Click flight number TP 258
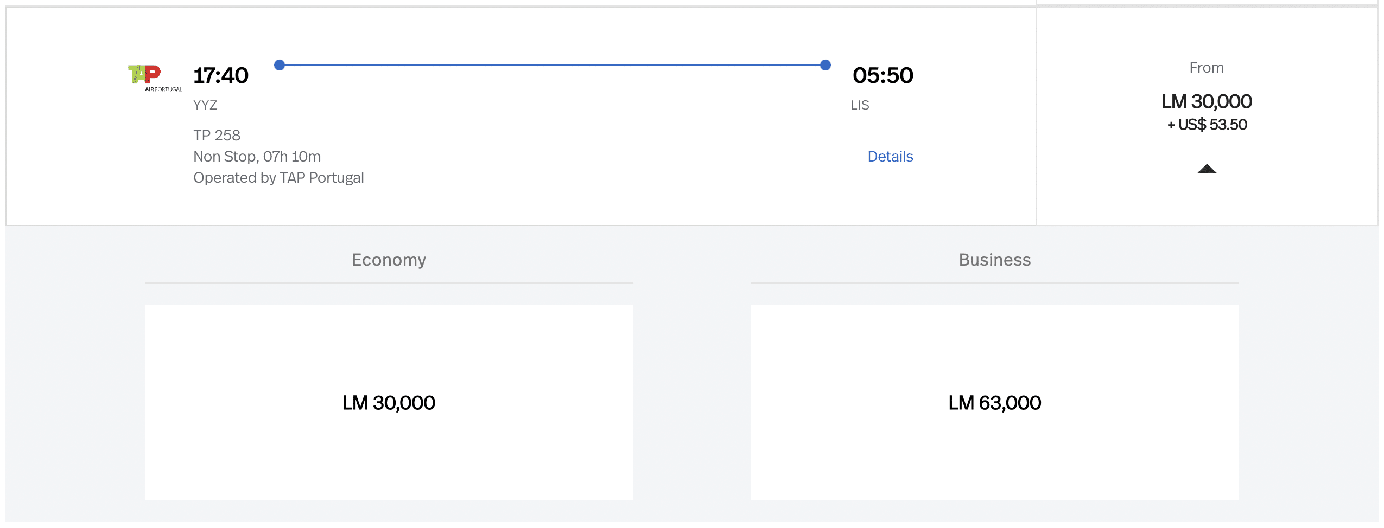This screenshot has height=528, width=1384. point(217,136)
